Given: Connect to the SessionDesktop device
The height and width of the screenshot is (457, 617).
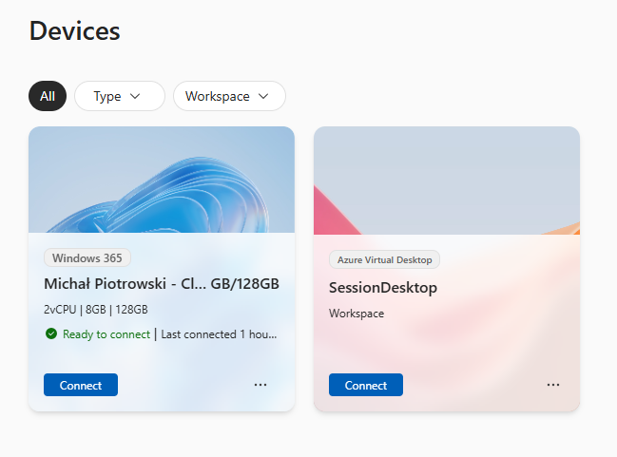Looking at the screenshot, I should [x=366, y=385].
